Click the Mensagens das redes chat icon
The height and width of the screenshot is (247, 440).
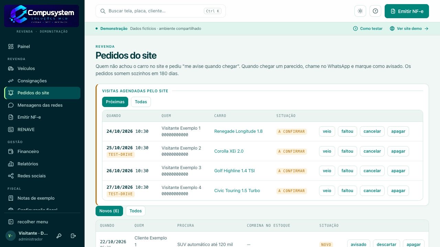tap(11, 105)
